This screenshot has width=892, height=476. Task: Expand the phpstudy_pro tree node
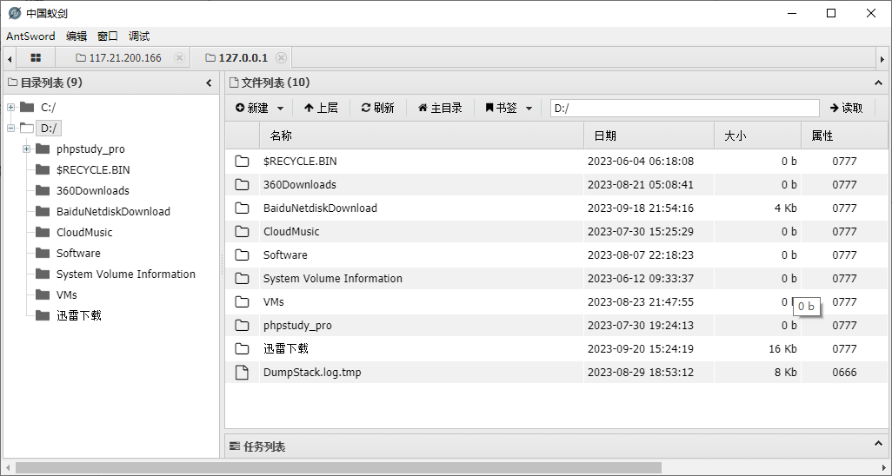[26, 149]
